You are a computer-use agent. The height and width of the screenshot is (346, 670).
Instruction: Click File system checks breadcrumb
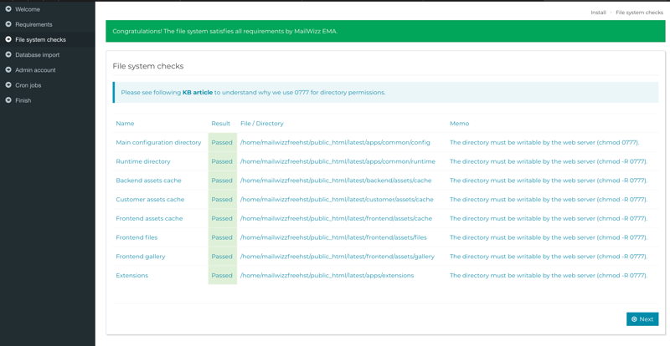point(639,13)
